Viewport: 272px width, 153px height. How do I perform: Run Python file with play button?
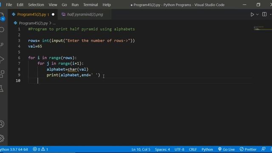252,14
